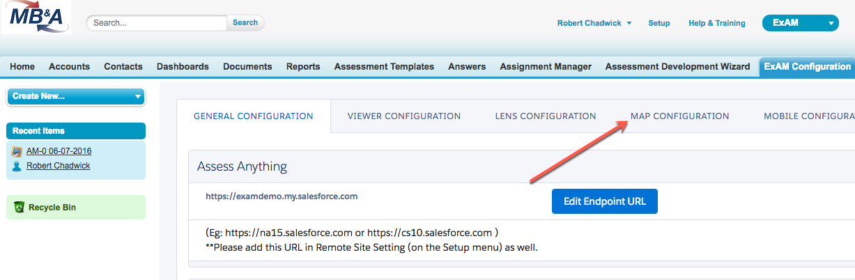The height and width of the screenshot is (280, 855).
Task: Open the Accounts tab
Action: pyautogui.click(x=69, y=67)
